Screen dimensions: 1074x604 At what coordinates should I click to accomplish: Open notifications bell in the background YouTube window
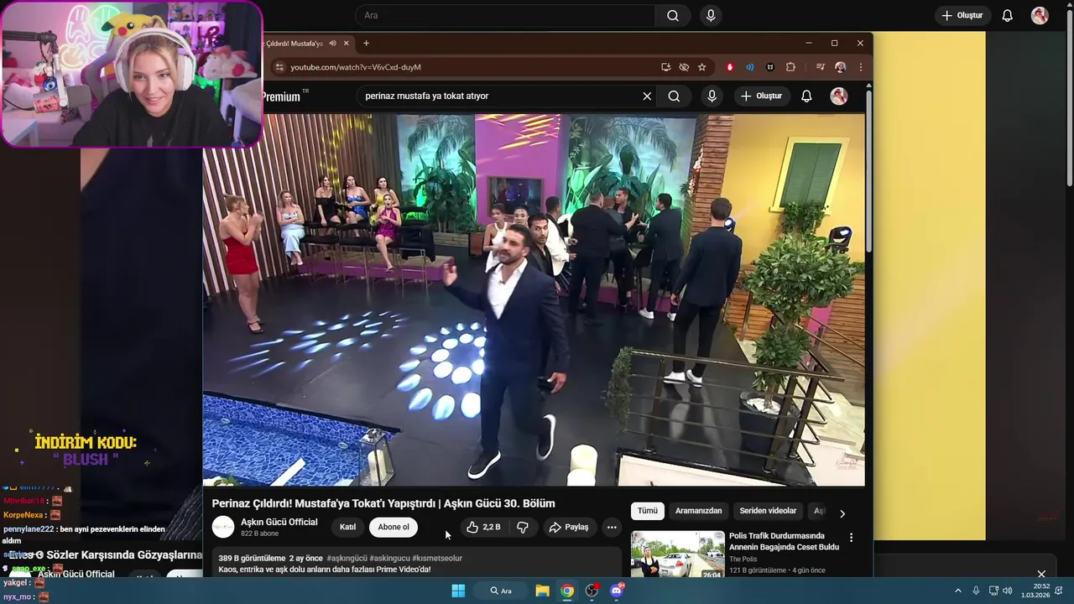(1008, 16)
